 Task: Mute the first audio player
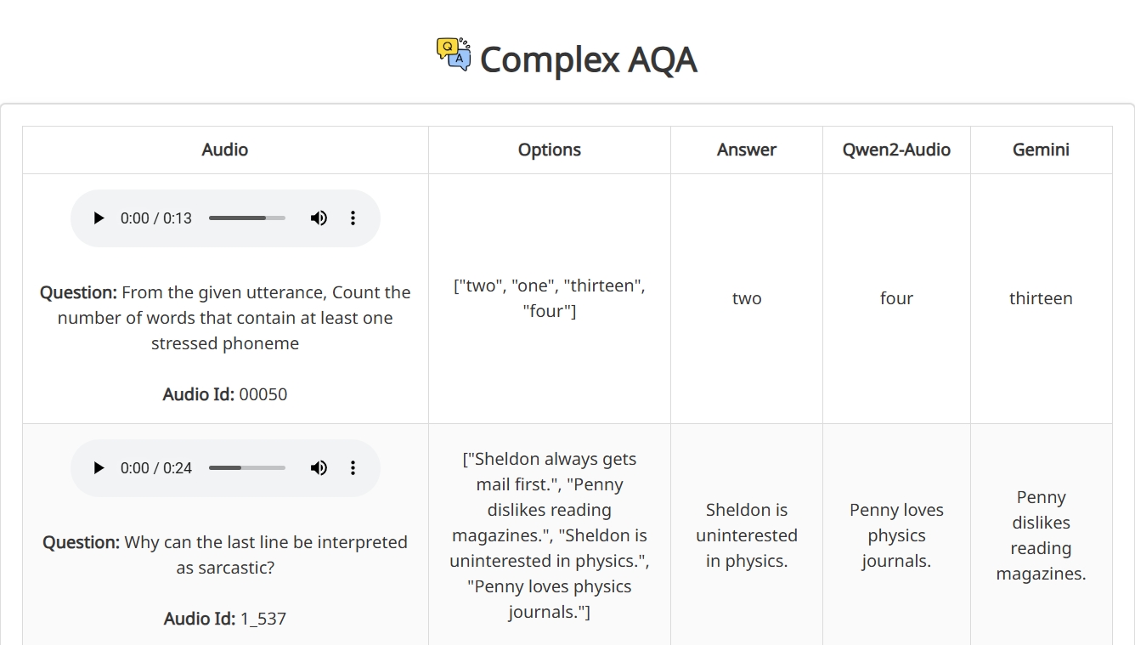click(319, 218)
